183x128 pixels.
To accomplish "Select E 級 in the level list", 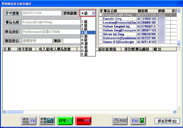I will coord(84,54).
